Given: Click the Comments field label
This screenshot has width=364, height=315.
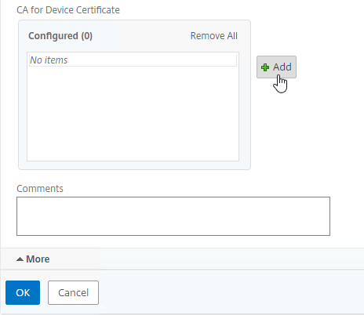Looking at the screenshot, I should coord(40,189).
